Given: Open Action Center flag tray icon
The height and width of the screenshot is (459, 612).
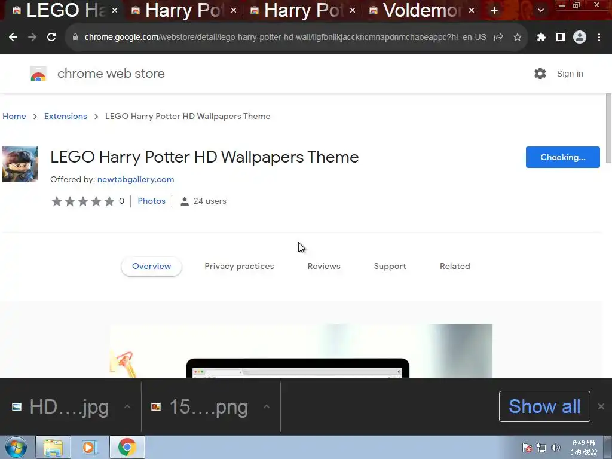Looking at the screenshot, I should pos(527,448).
